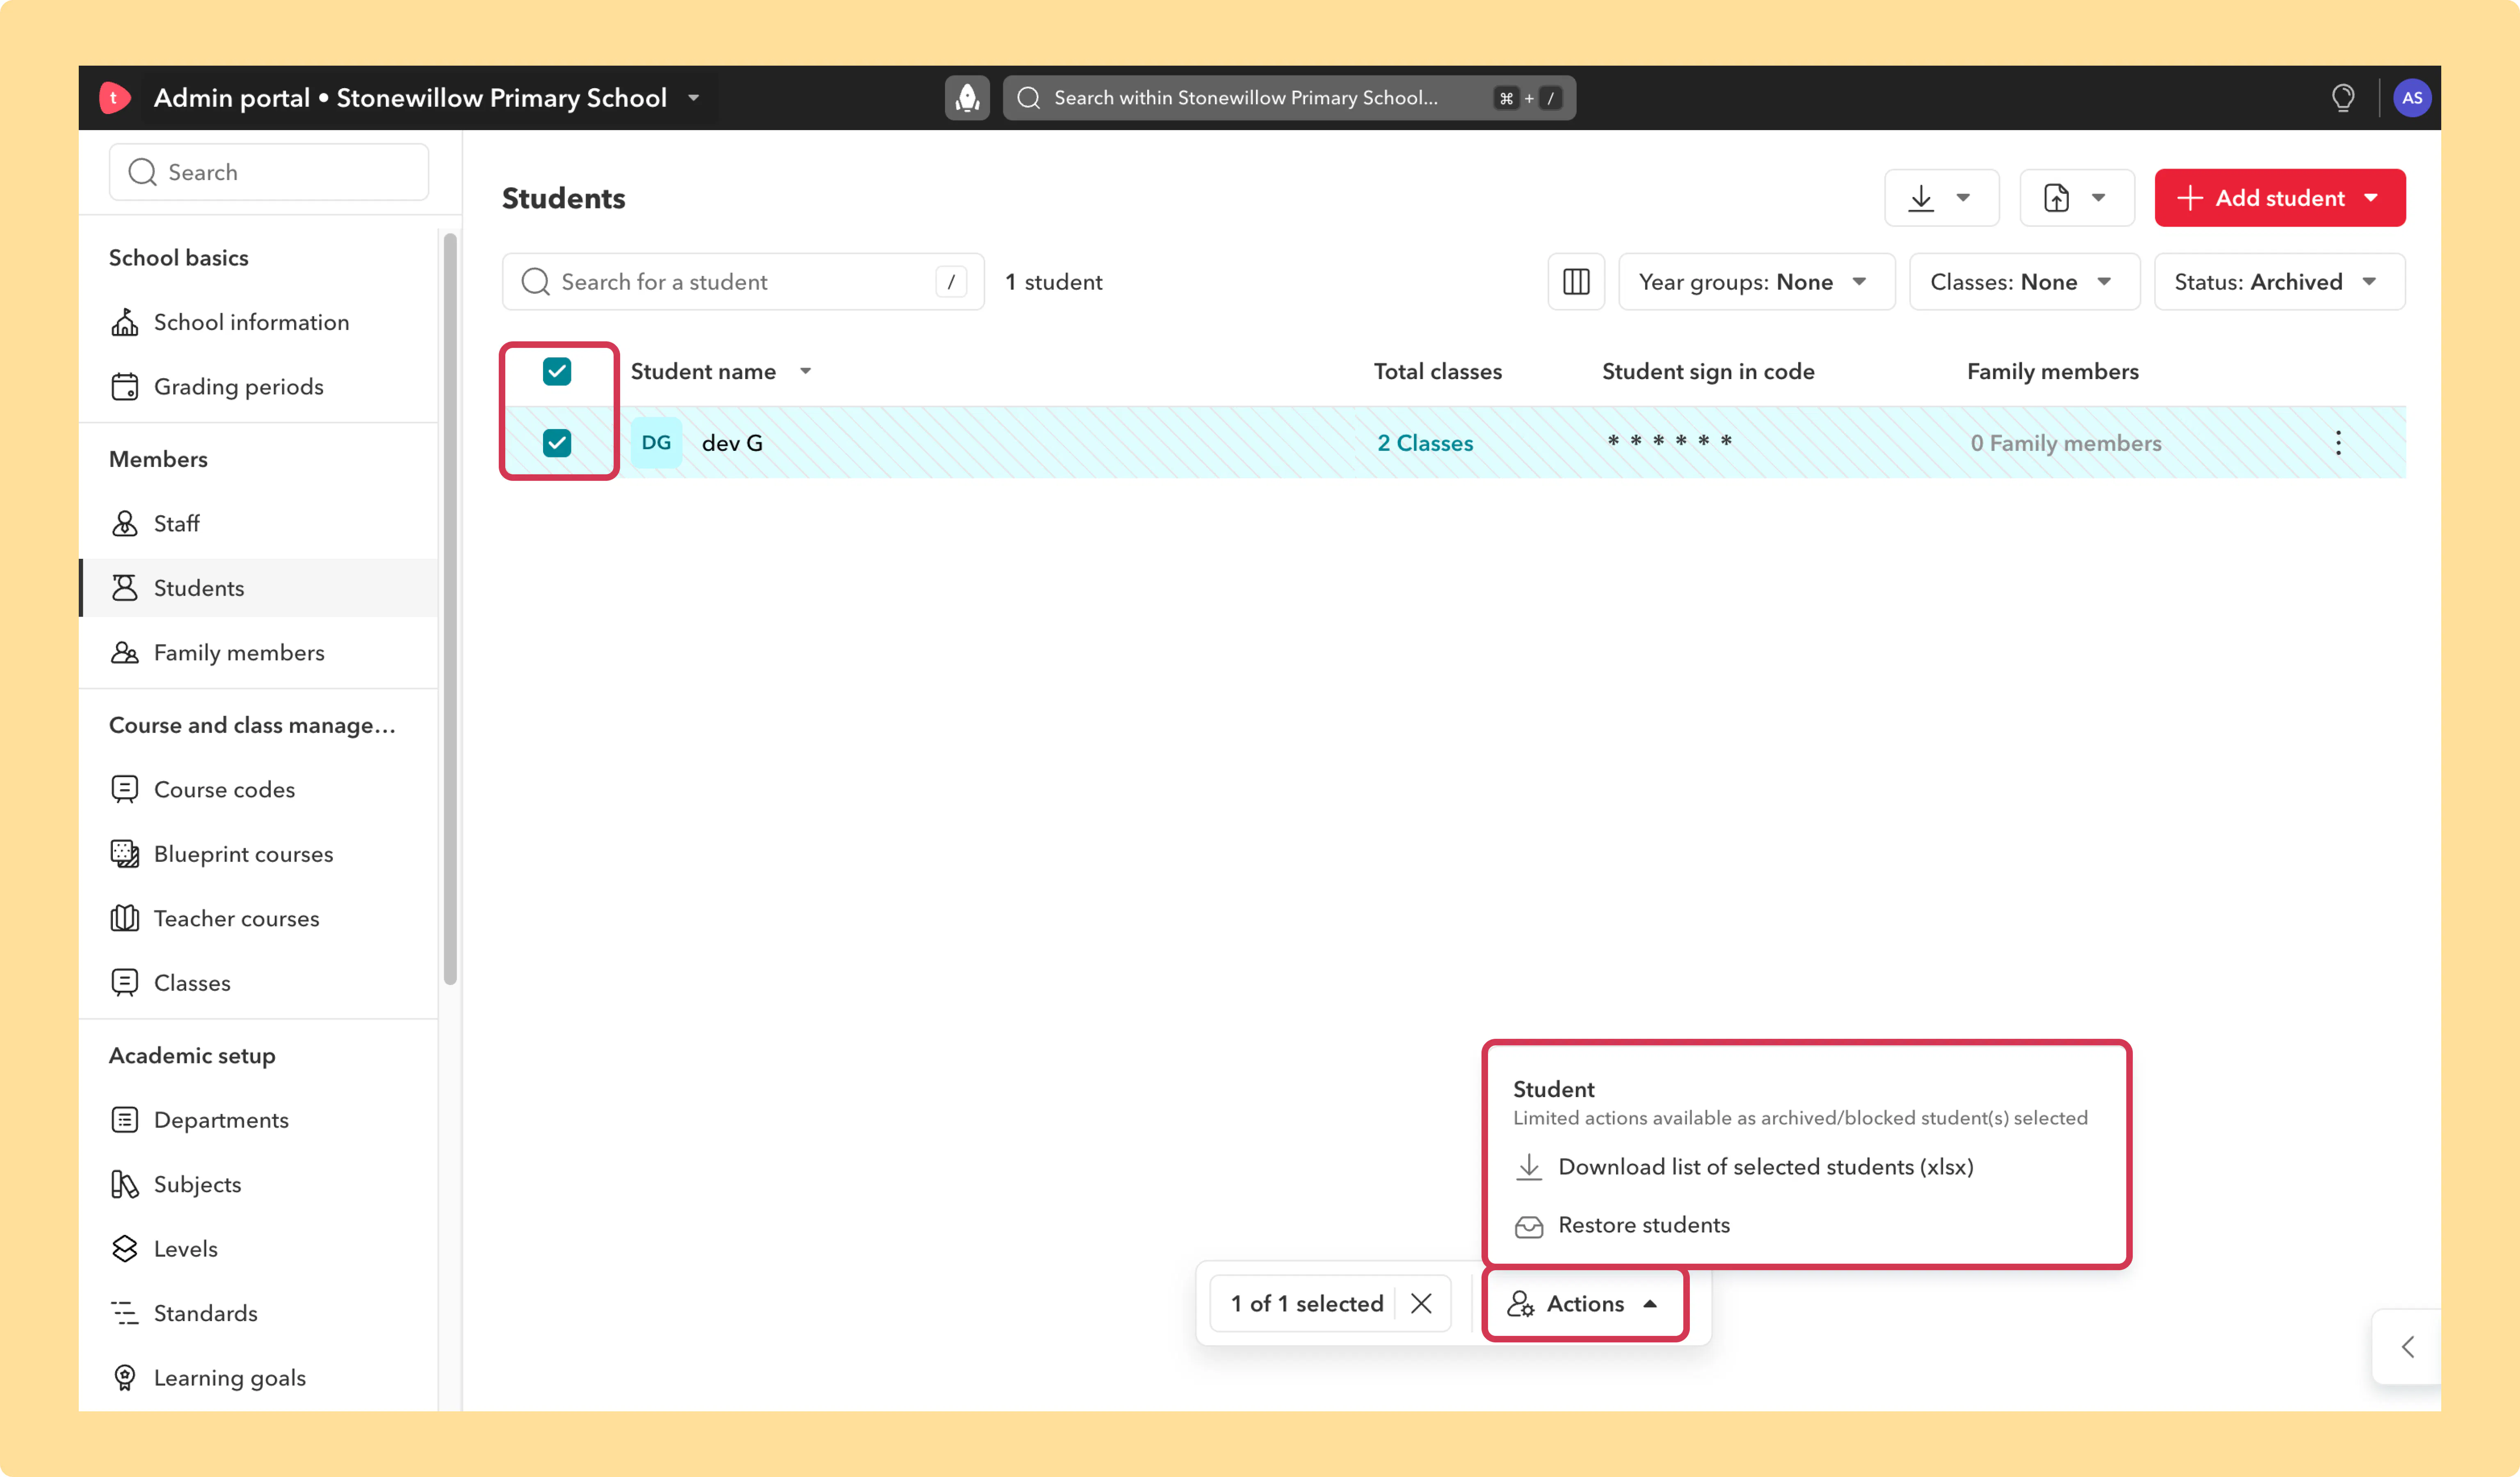Click the Subjects icon
Screen dimensions: 2520x1477
coord(125,1184)
